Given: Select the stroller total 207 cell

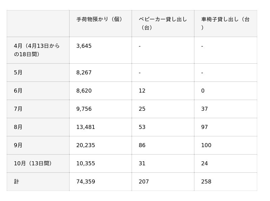Looking at the screenshot, I should click(144, 182).
